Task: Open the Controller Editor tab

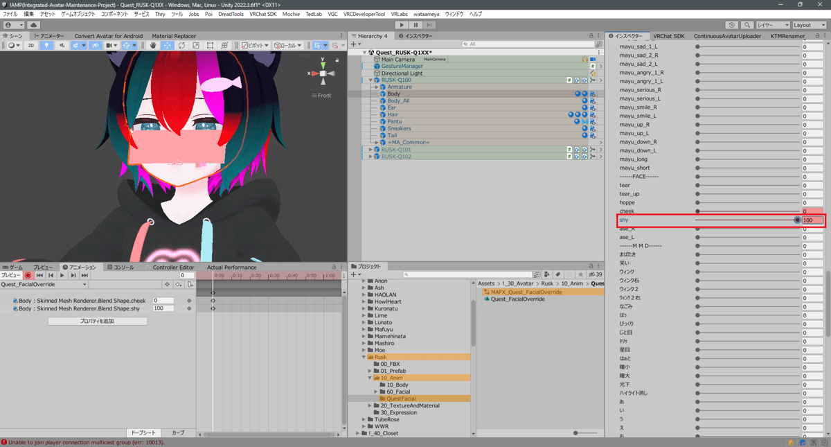Action: [173, 267]
